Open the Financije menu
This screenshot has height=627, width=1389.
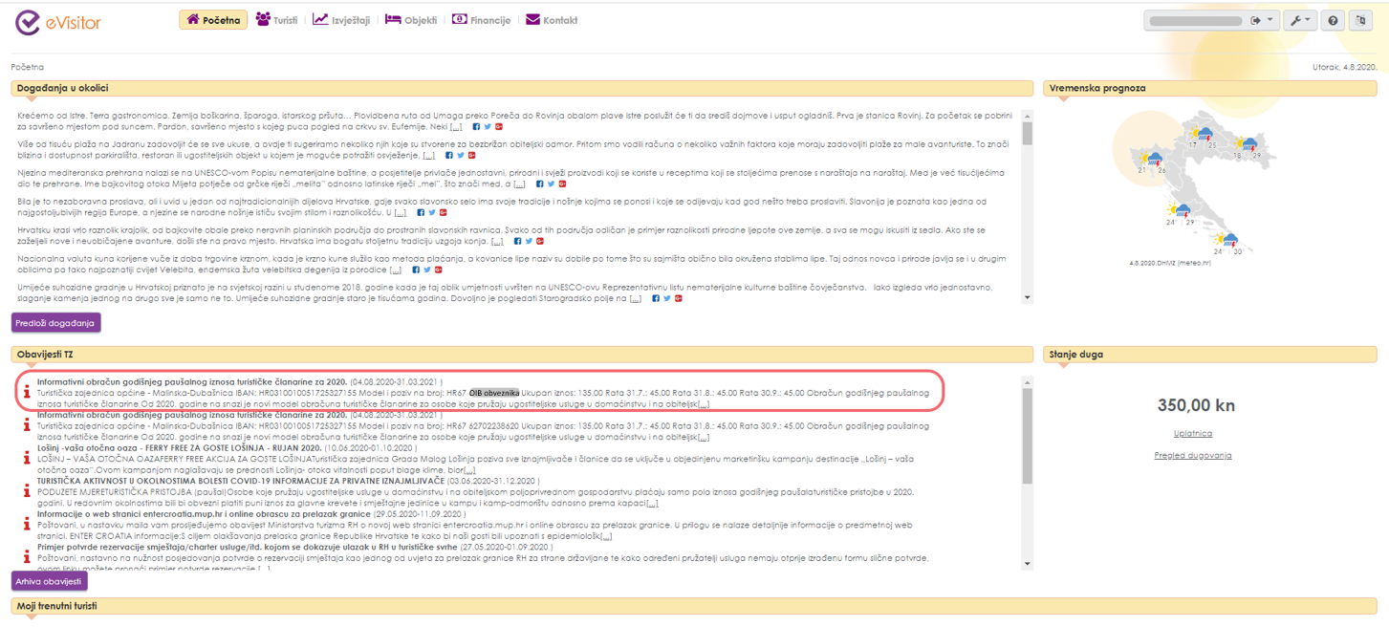[481, 20]
